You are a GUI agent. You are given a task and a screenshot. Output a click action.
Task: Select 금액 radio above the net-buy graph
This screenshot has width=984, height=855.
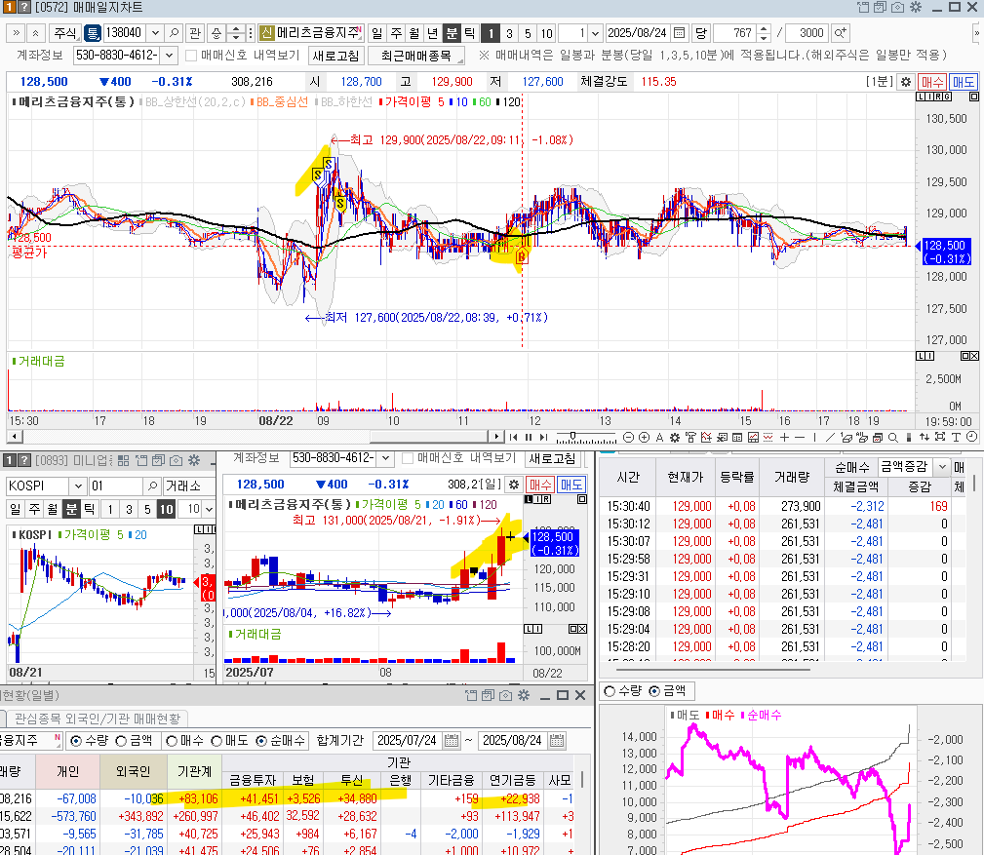pos(654,691)
